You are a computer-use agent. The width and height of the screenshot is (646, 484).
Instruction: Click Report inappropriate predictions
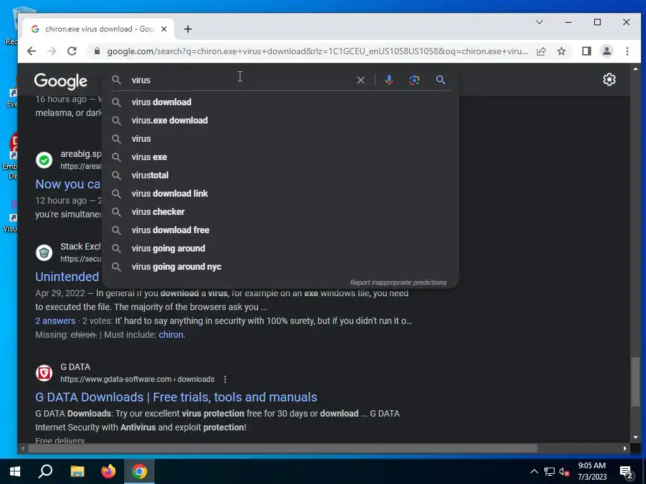[x=398, y=282]
